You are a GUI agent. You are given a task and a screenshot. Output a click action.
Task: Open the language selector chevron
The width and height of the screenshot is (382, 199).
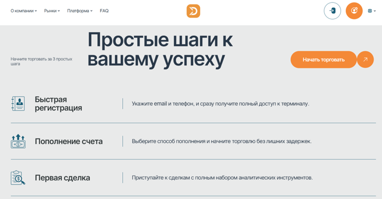[374, 11]
